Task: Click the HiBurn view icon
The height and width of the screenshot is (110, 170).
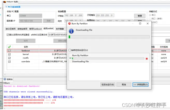Action: click(x=5, y=2)
